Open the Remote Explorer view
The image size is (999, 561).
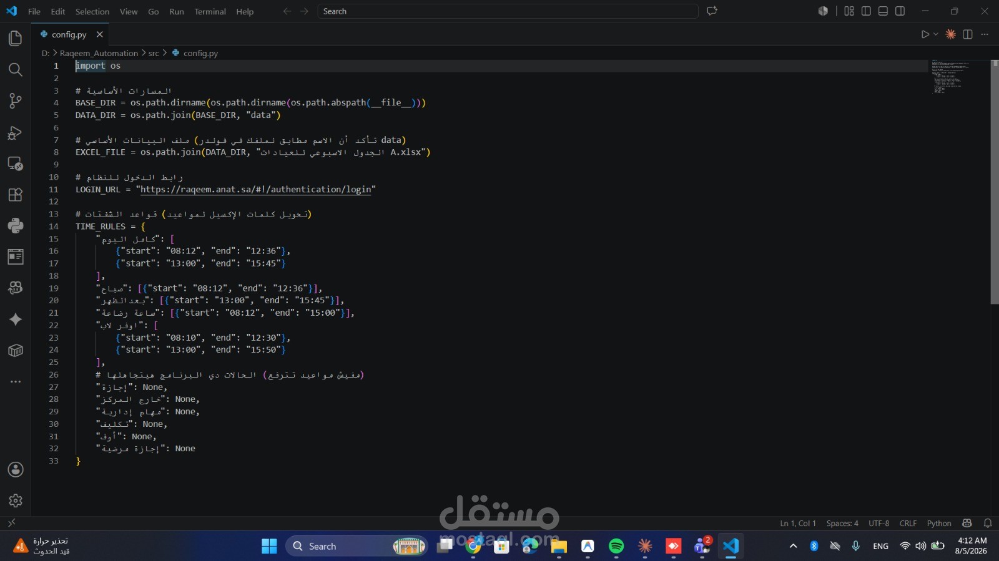pos(16,163)
